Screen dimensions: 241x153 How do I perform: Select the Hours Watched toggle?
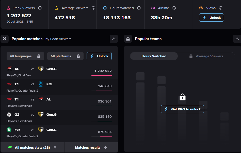coord(154,56)
